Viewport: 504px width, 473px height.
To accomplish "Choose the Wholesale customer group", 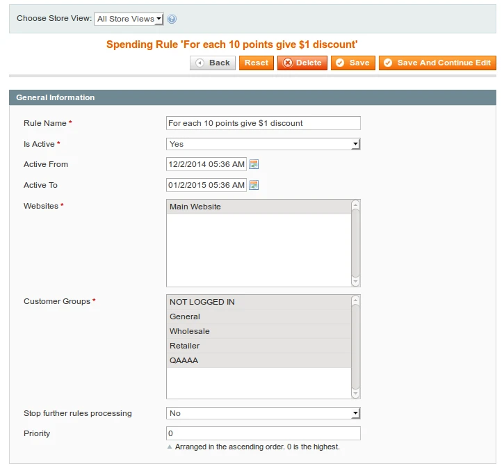I will 258,331.
